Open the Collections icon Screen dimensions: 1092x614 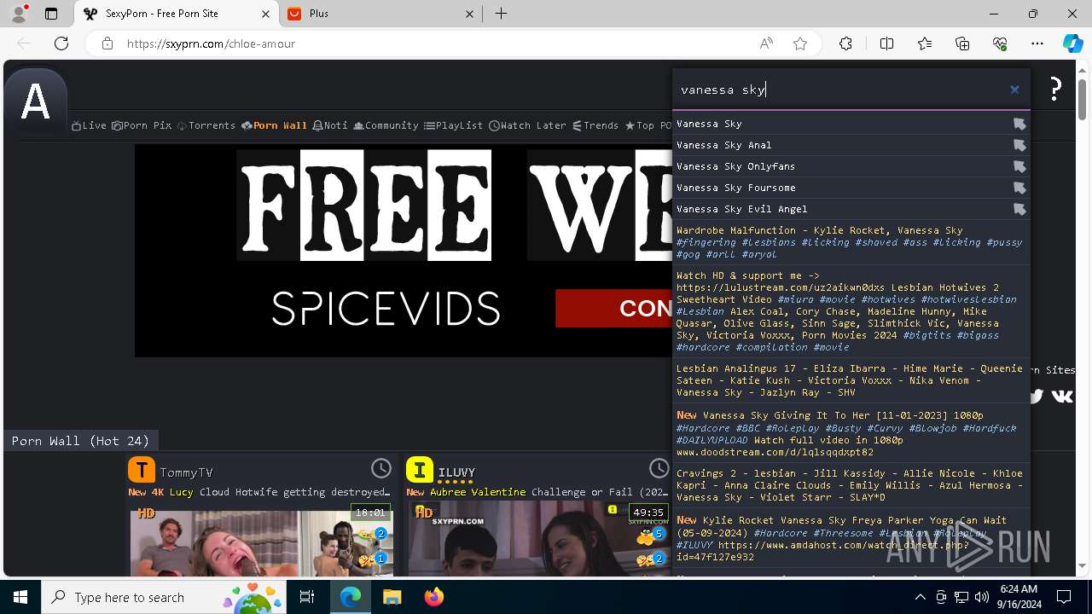[962, 43]
